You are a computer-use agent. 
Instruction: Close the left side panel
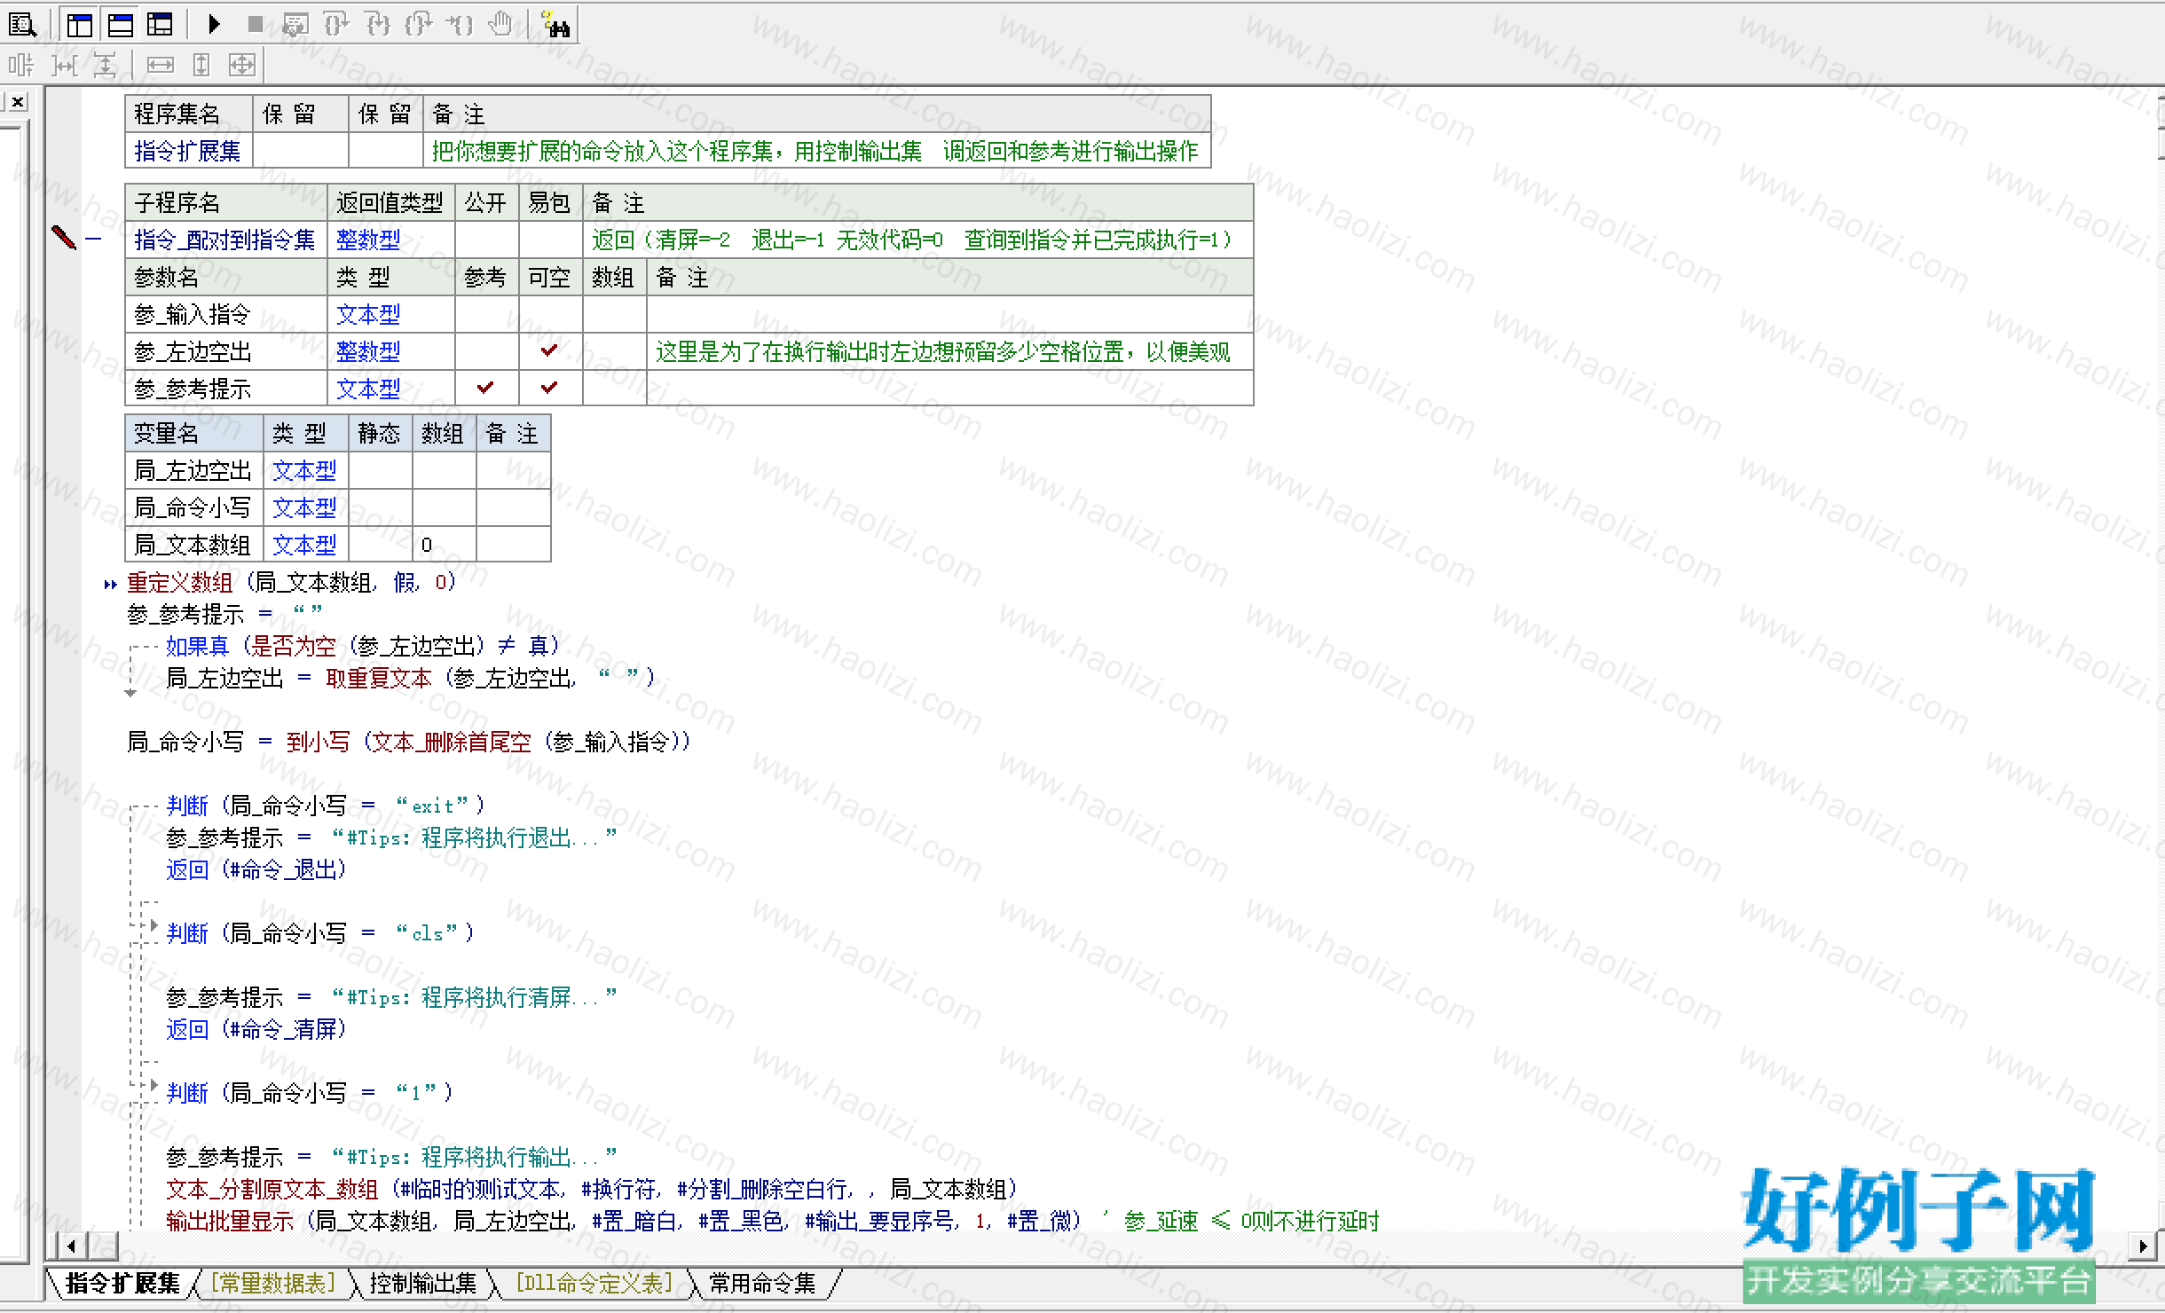click(x=17, y=102)
